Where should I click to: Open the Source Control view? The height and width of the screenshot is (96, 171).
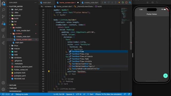[3, 17]
